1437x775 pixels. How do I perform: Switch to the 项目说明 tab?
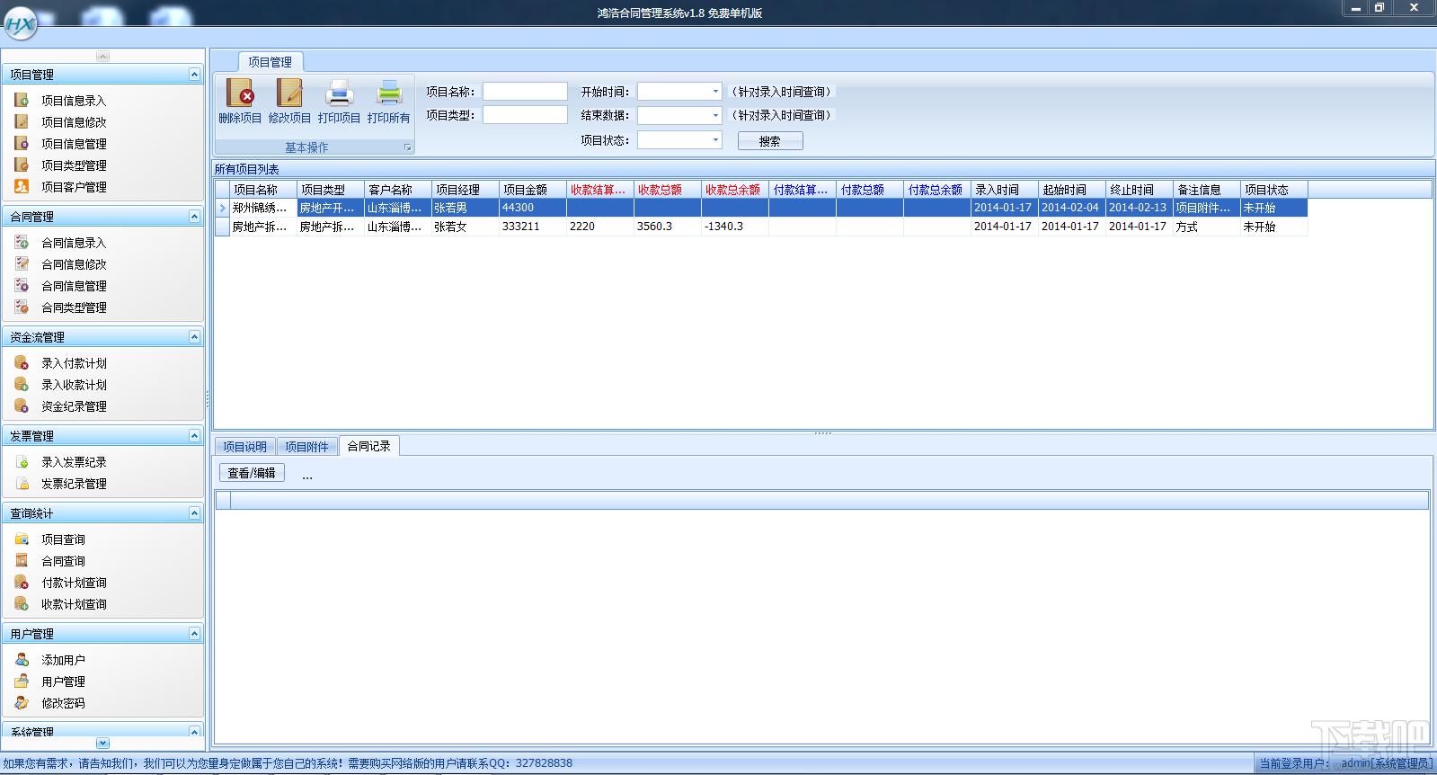[x=244, y=447]
